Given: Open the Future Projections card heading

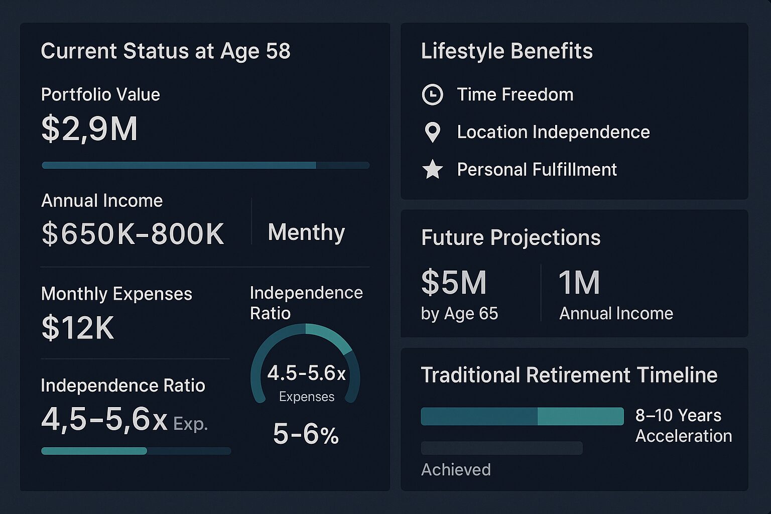Looking at the screenshot, I should pos(510,237).
